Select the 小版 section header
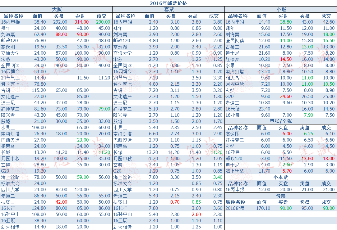The height and width of the screenshot is (230, 337). point(281,9)
